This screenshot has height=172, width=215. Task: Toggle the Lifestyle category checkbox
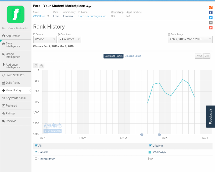[150, 145]
